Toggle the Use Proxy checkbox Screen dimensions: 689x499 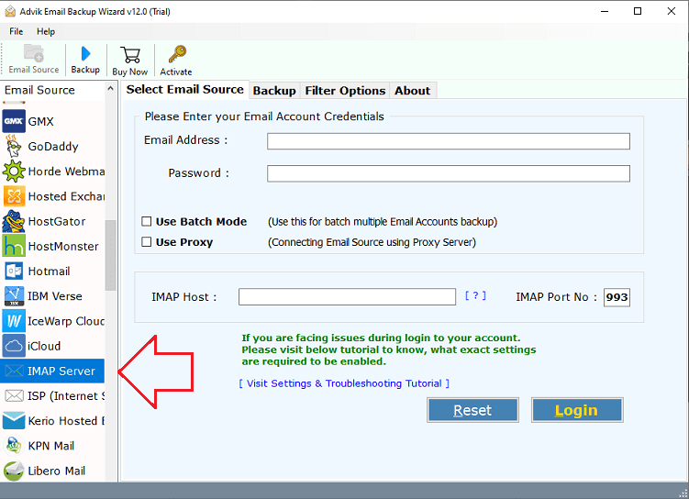click(x=147, y=242)
